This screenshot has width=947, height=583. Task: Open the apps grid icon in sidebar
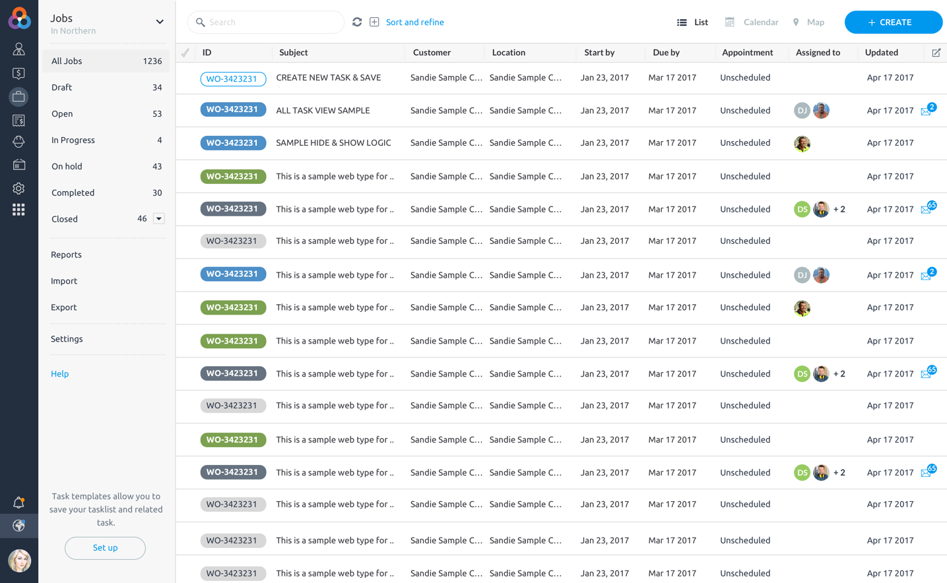click(x=18, y=210)
